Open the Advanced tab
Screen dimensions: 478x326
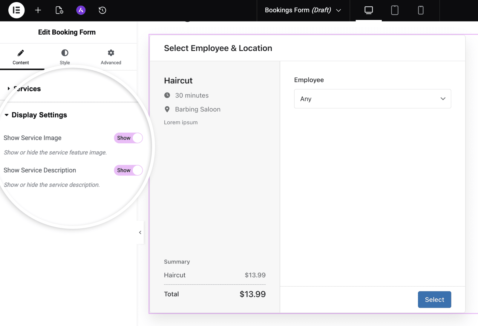coord(111,57)
